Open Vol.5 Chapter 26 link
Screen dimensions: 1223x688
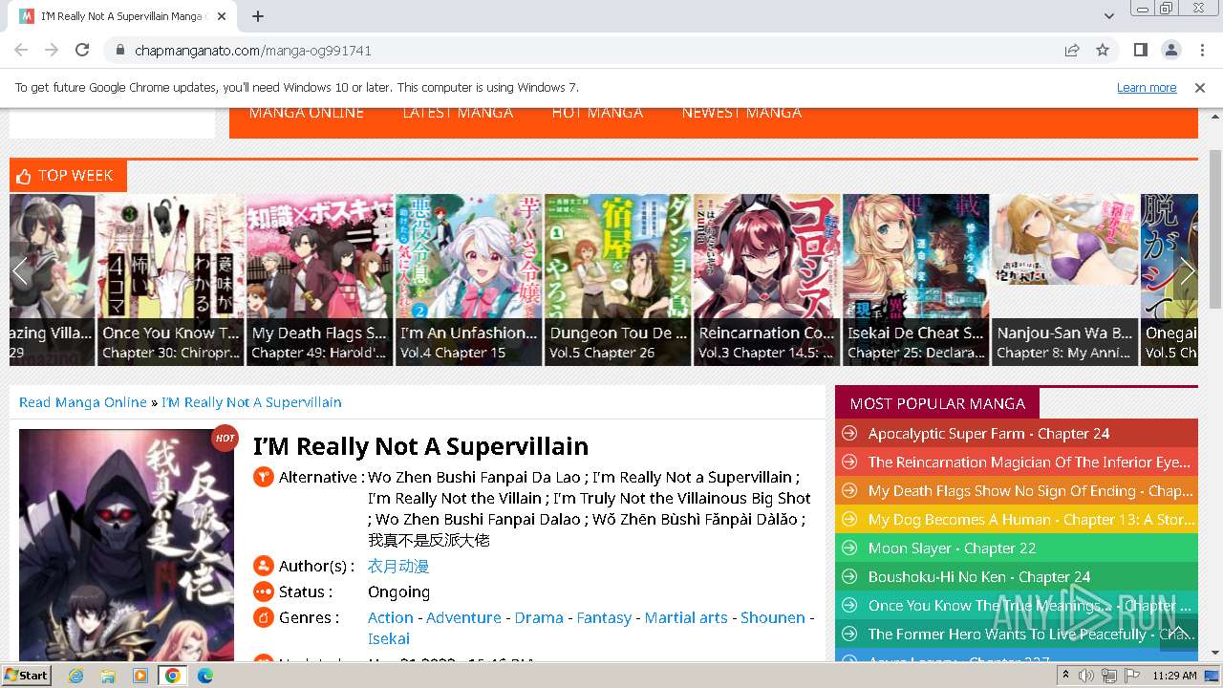[x=602, y=353]
